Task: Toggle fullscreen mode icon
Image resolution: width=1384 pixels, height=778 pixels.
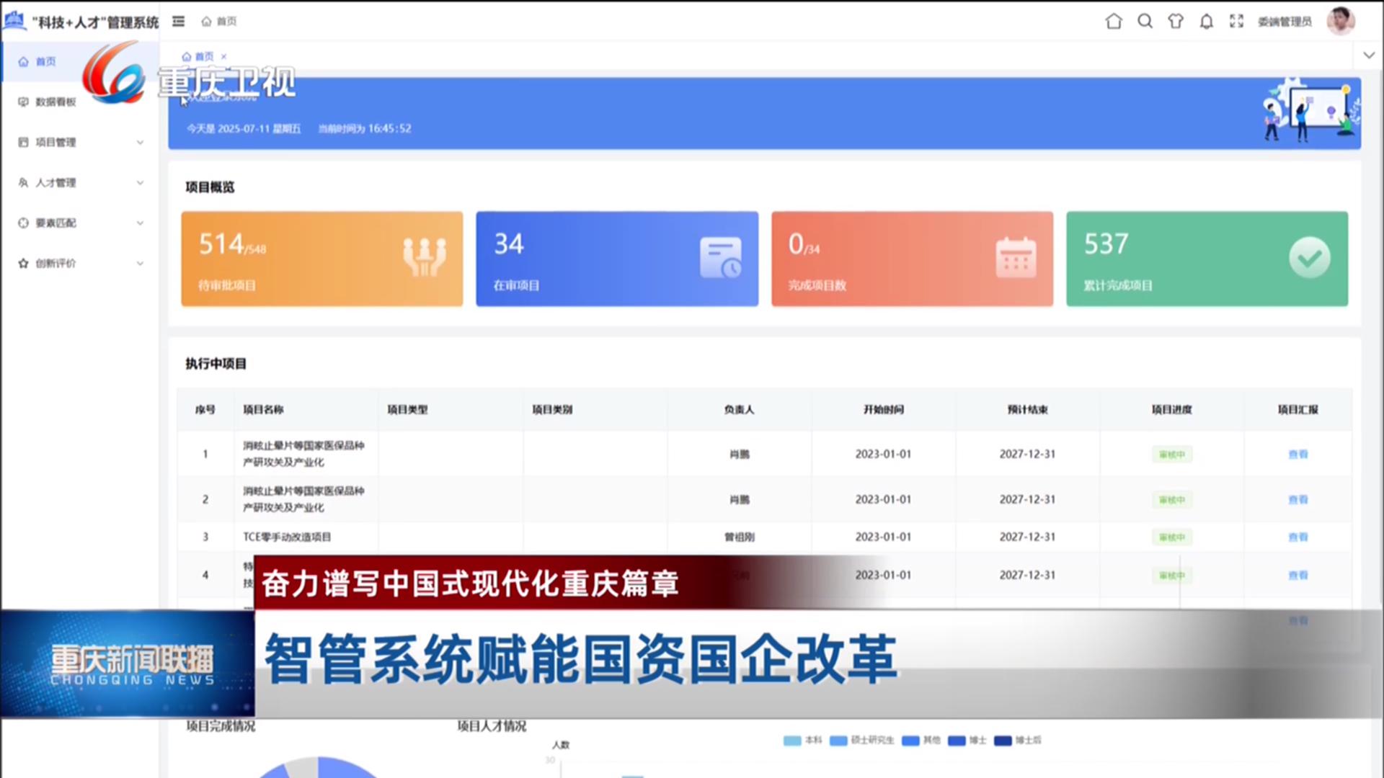Action: [x=1236, y=22]
